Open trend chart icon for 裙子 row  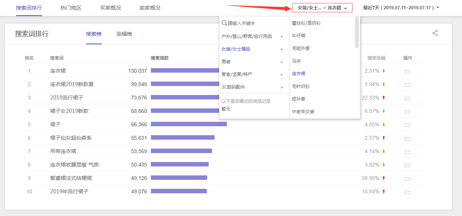408,125
